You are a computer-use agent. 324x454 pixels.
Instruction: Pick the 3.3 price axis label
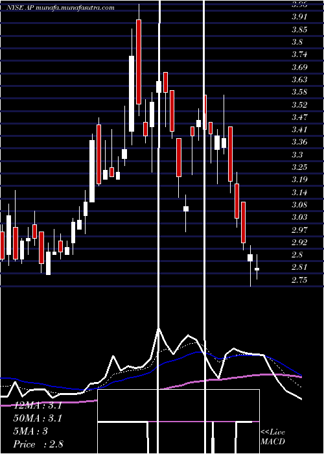tap(297, 154)
